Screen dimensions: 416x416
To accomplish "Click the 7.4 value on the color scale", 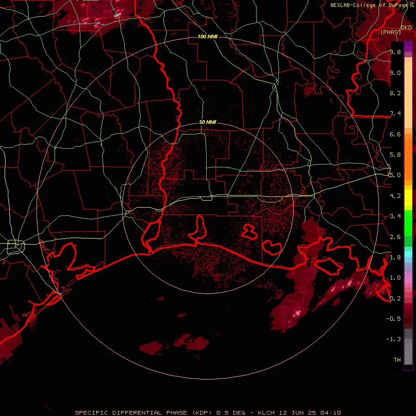I will pyautogui.click(x=395, y=114).
